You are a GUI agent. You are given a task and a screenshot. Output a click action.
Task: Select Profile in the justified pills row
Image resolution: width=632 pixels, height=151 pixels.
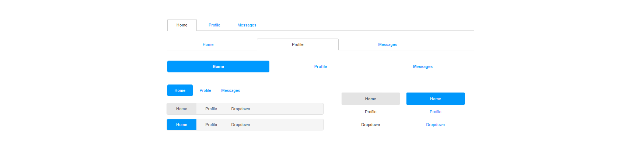(321, 66)
